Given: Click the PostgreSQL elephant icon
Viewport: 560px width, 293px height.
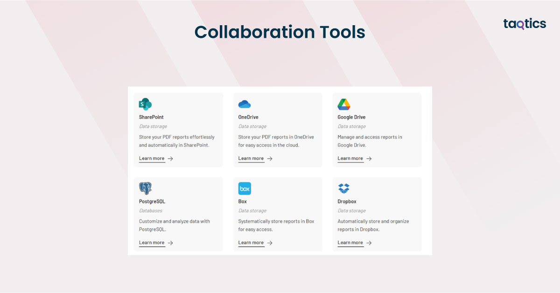Looking at the screenshot, I should (145, 188).
